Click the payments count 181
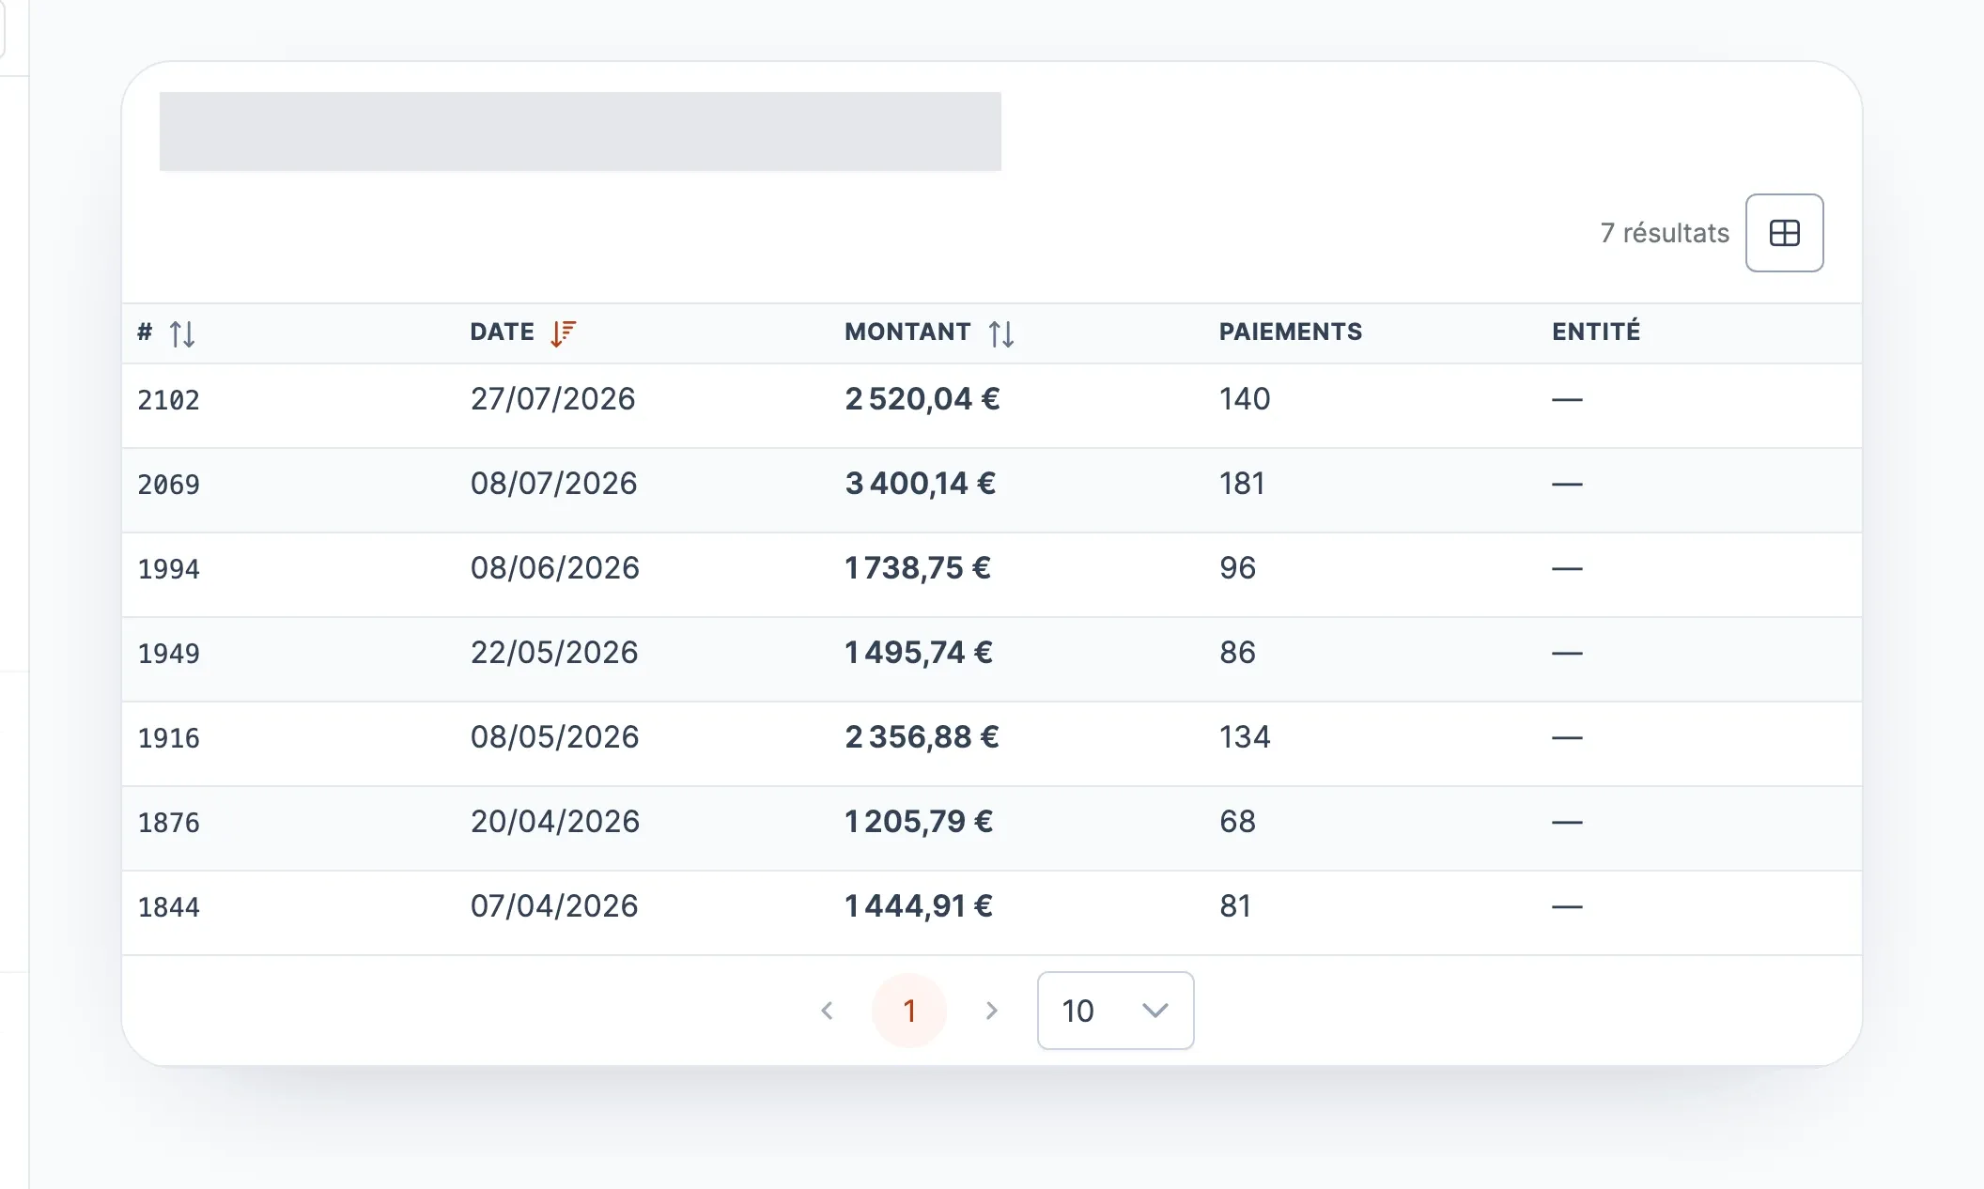The image size is (1984, 1189). click(x=1242, y=484)
